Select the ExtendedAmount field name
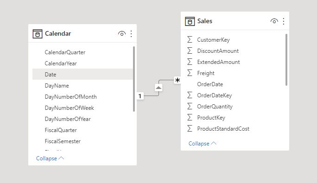Screen dimensions: 317x183 click(219, 62)
